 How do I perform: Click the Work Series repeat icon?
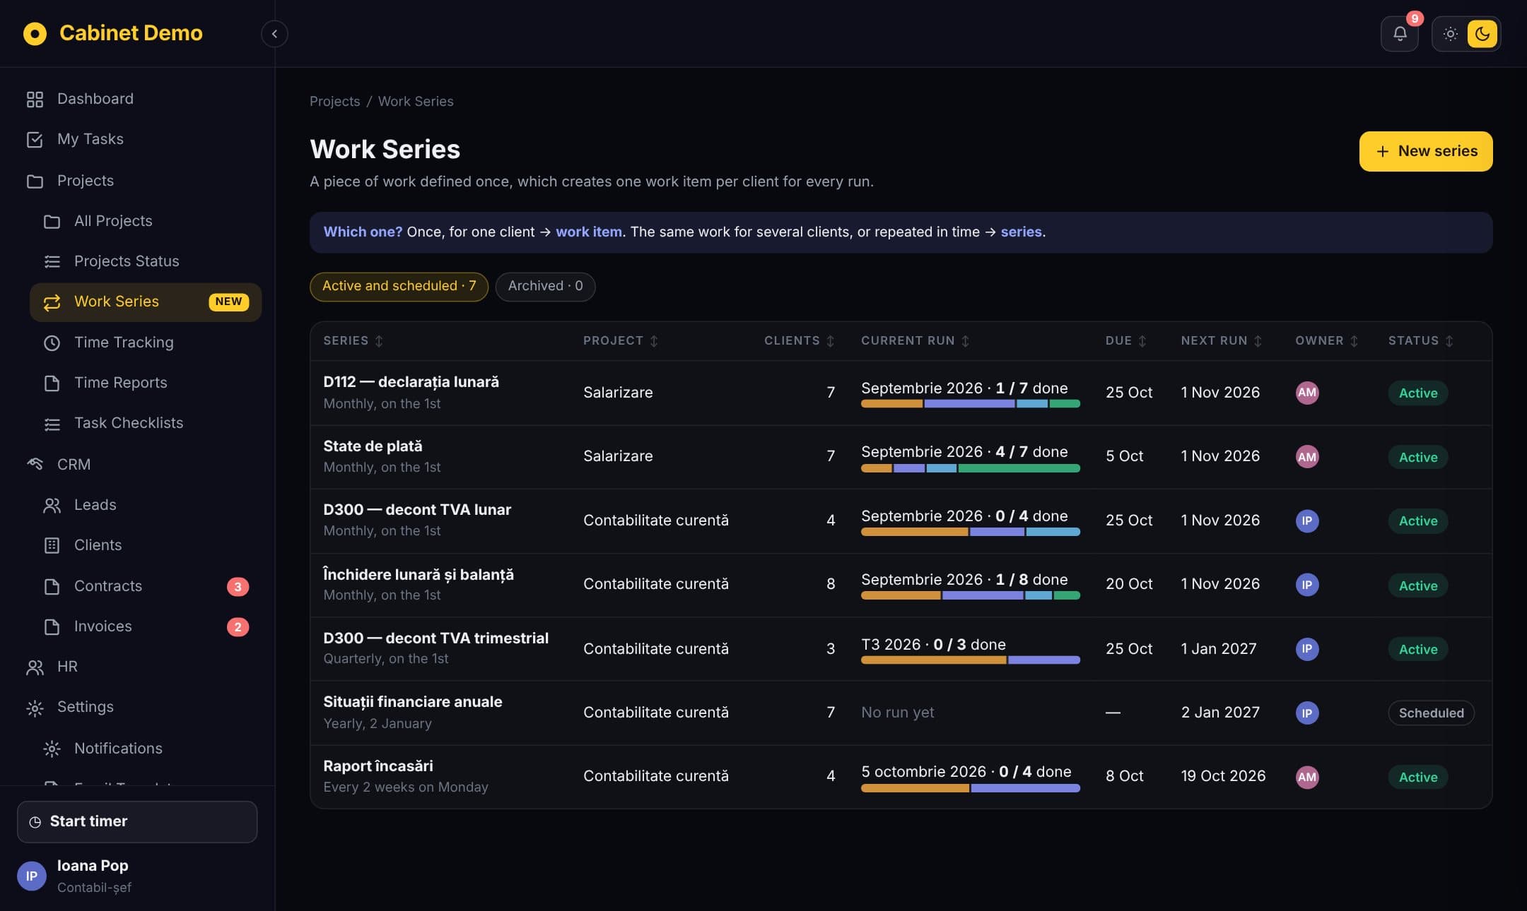[x=52, y=303]
